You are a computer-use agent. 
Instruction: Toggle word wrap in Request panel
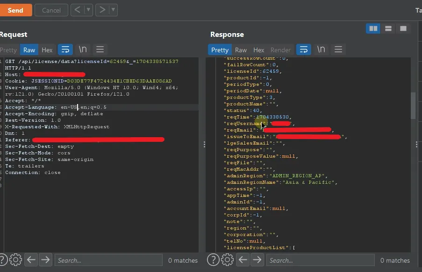click(65, 49)
